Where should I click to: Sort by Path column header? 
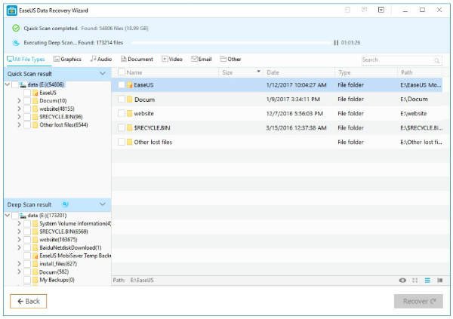407,72
